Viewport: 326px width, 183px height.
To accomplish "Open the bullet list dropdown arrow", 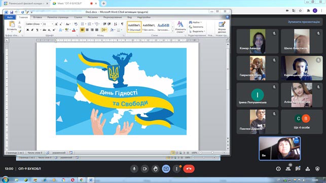I will click(x=86, y=24).
